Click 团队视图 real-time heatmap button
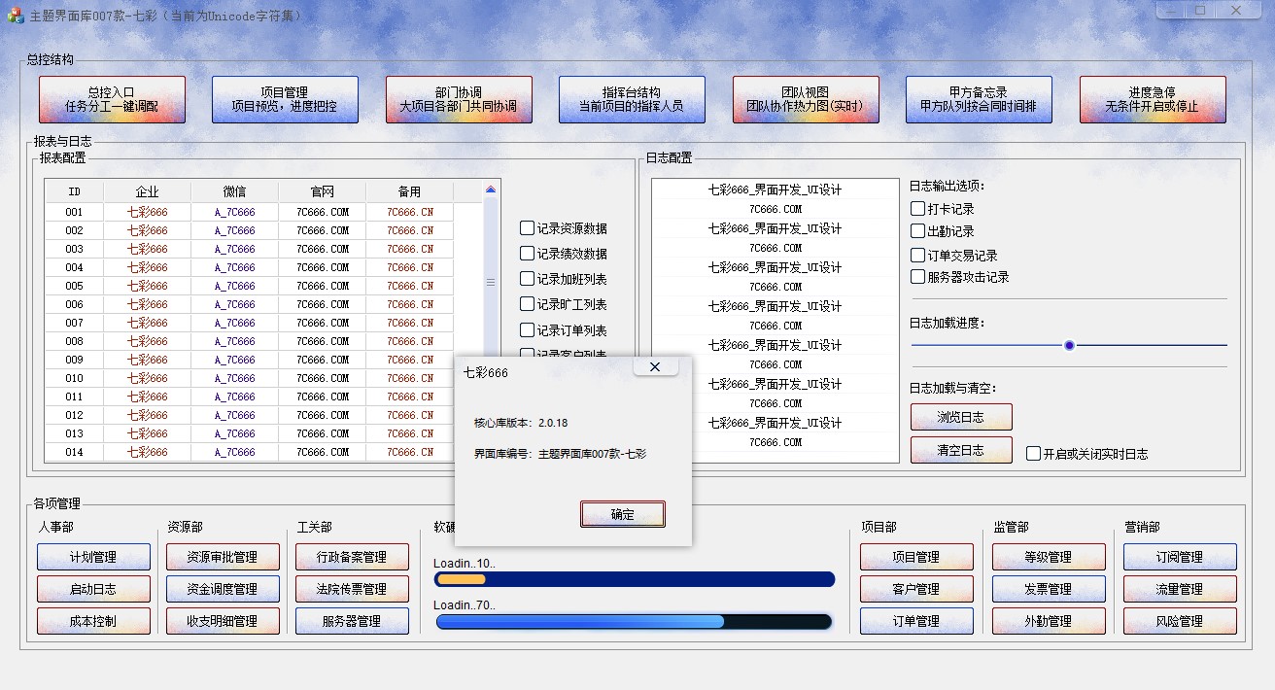Viewport: 1275px width, 690px height. (x=806, y=98)
